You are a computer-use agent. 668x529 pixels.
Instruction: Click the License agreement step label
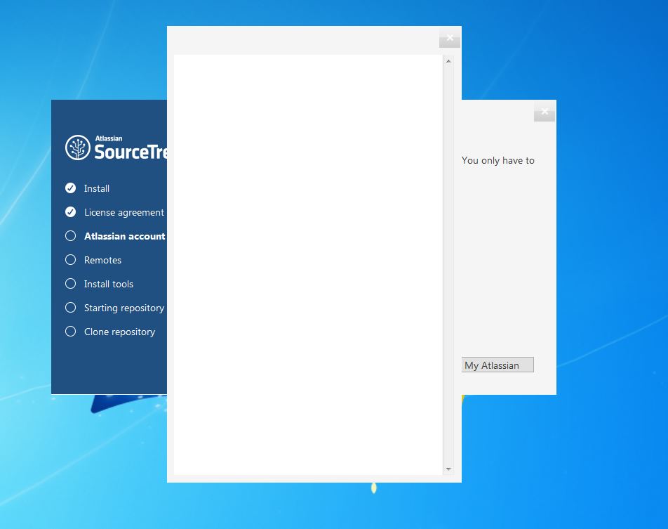tap(124, 212)
